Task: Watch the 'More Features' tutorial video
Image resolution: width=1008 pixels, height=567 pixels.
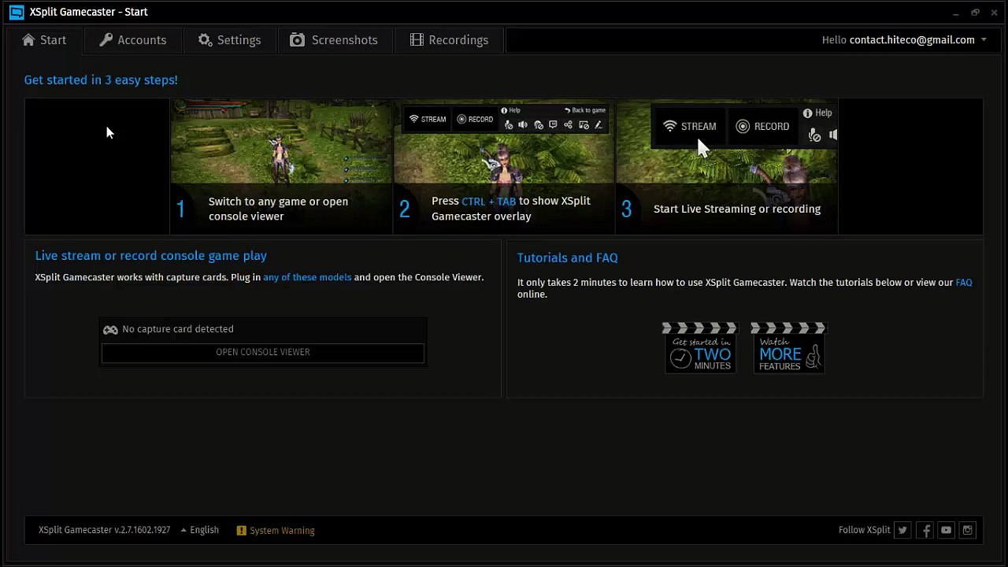Action: pos(788,347)
